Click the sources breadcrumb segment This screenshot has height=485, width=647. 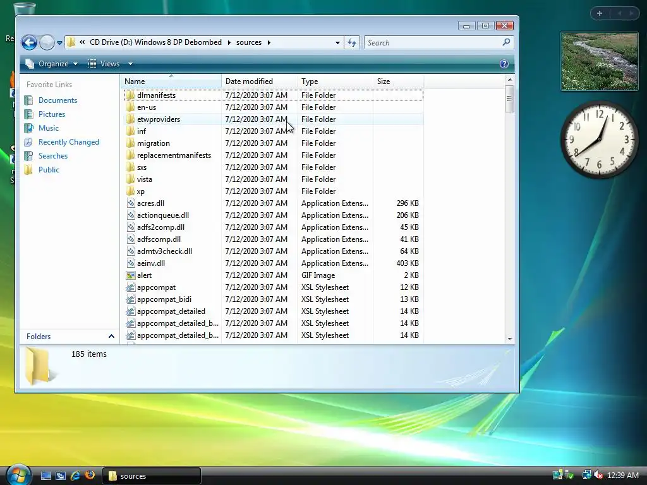pos(249,42)
